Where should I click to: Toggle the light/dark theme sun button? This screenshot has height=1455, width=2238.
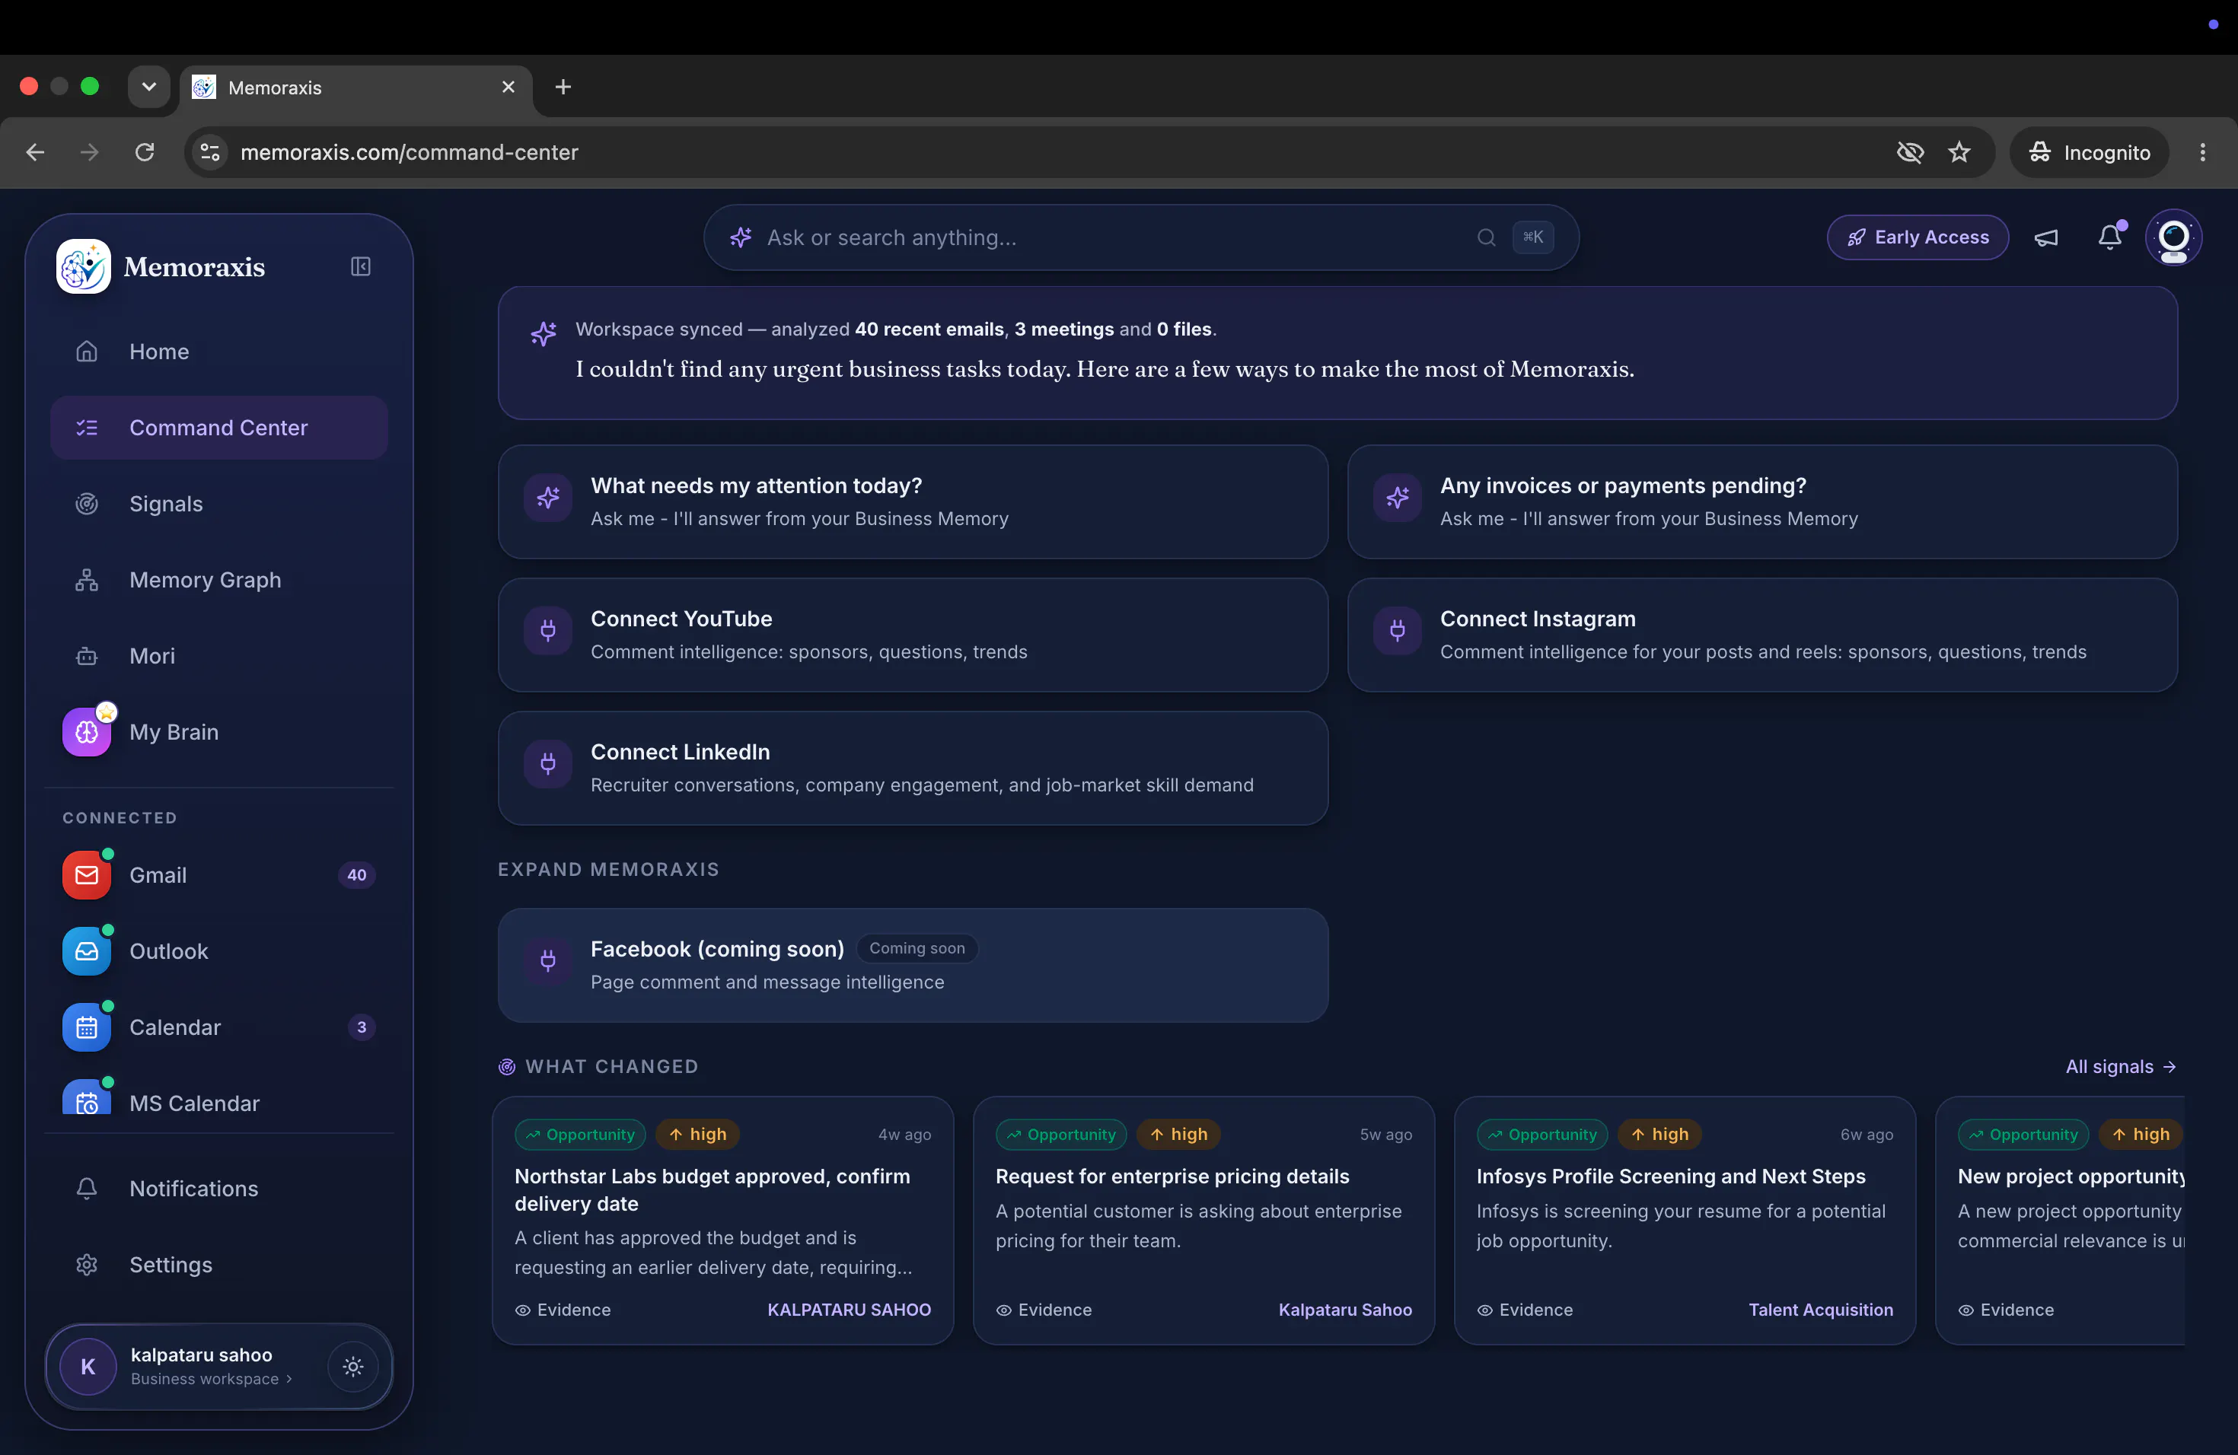pyautogui.click(x=352, y=1367)
